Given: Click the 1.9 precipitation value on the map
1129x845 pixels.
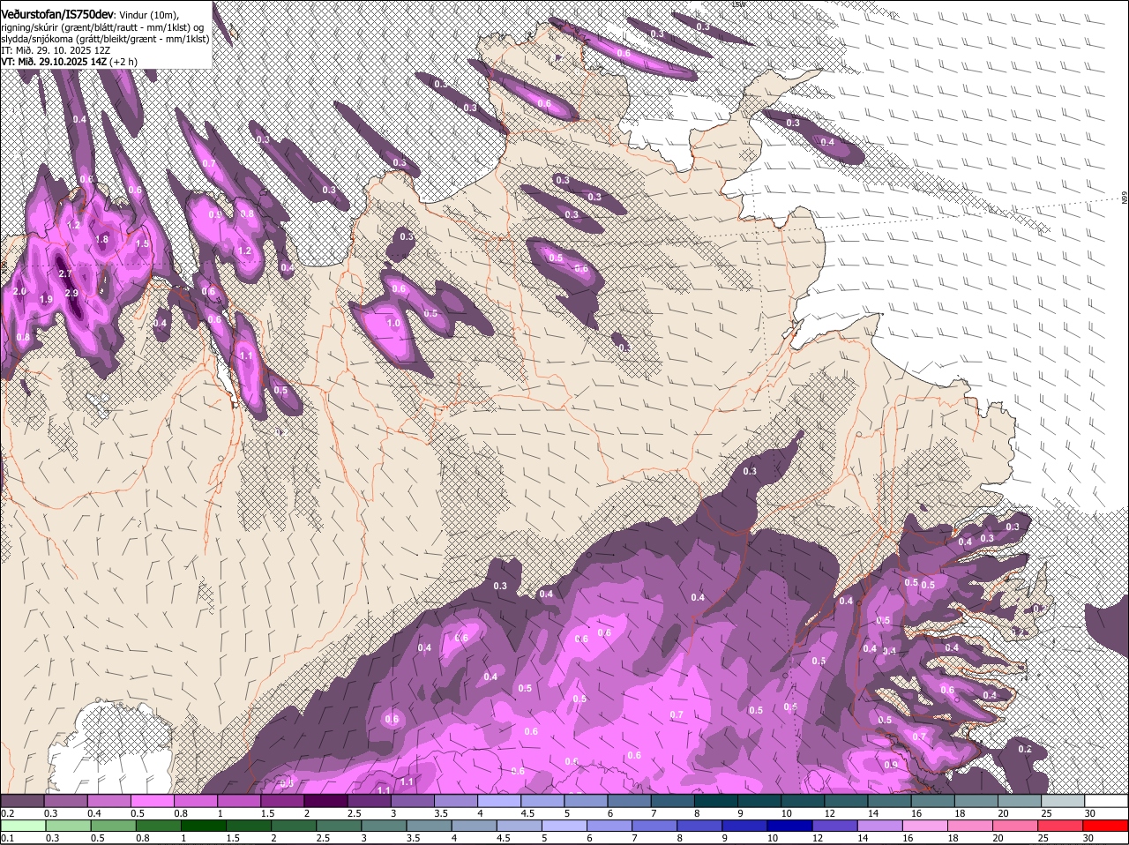Looking at the screenshot, I should pyautogui.click(x=46, y=300).
